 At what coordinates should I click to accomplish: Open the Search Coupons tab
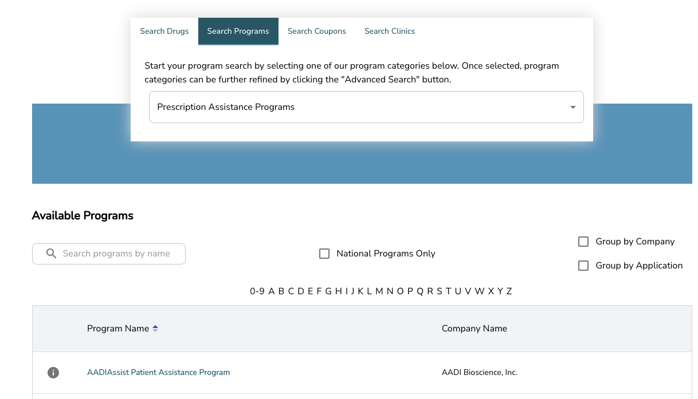tap(317, 31)
